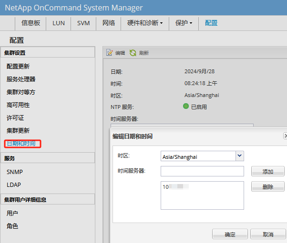Open 服务处理器 in the sidebar
Viewport: 287px width, 243px height.
pos(21,79)
